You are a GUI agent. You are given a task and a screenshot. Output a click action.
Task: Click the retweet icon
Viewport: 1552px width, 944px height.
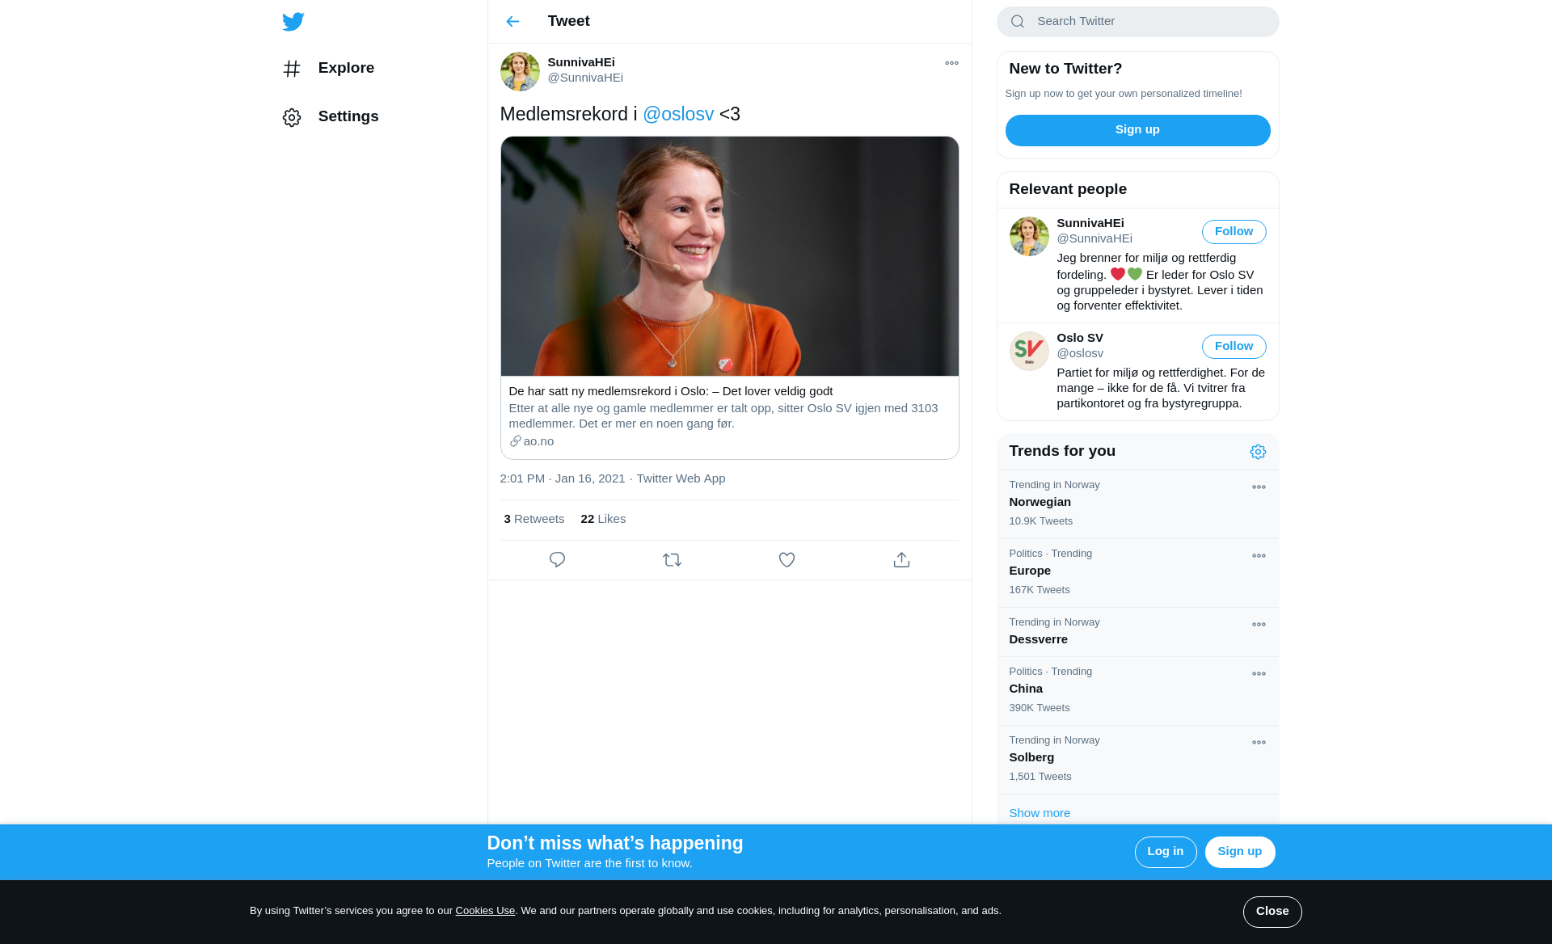coord(672,560)
